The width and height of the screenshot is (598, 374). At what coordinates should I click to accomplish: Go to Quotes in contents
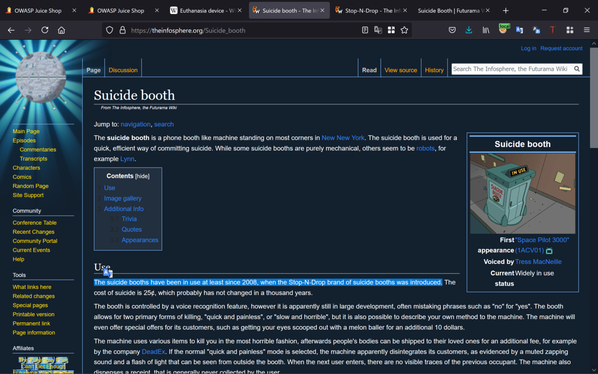pyautogui.click(x=132, y=229)
